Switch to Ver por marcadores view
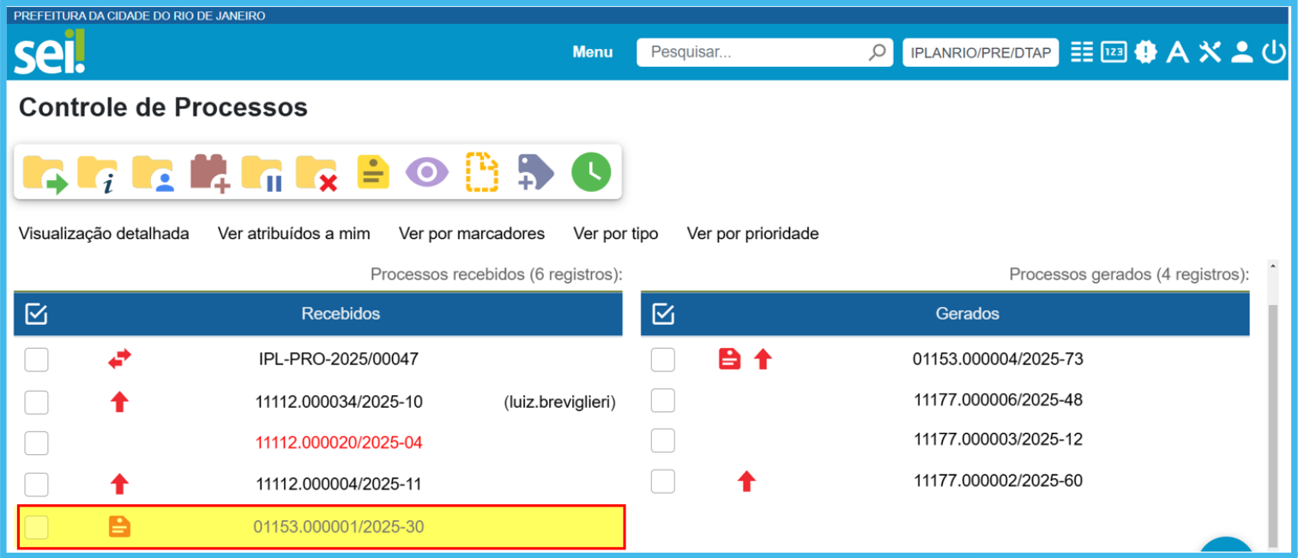The image size is (1298, 558). click(x=471, y=234)
